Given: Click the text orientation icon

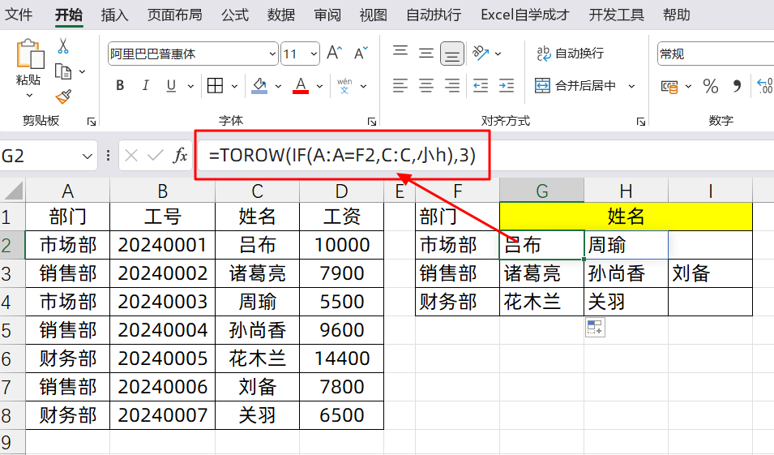Looking at the screenshot, I should [x=481, y=53].
